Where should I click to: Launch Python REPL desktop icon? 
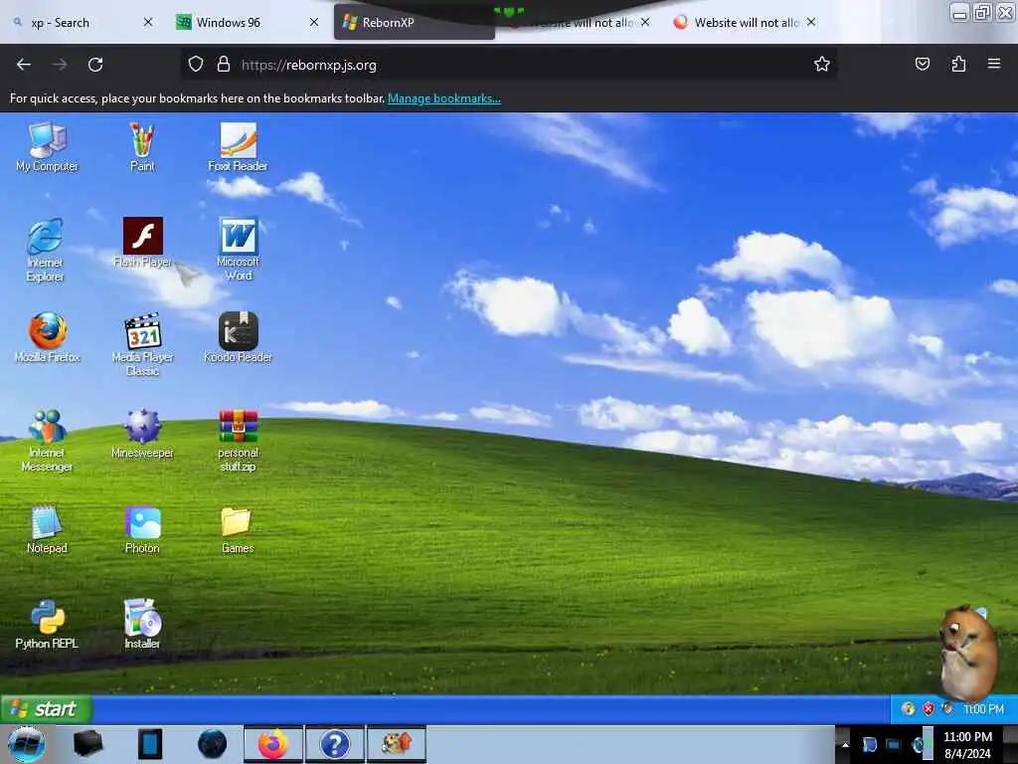(x=47, y=625)
